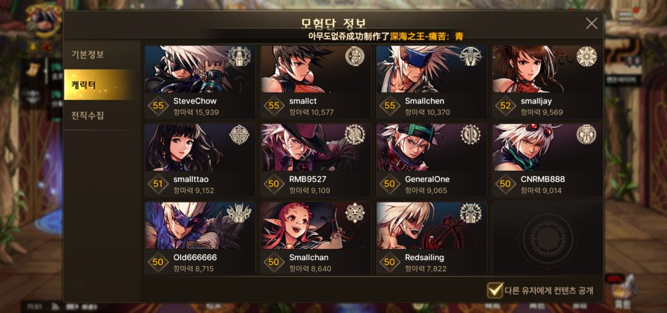Viewport: 667px width, 313px height.
Task: Open the hamburger menu at top right
Action: coord(626,17)
